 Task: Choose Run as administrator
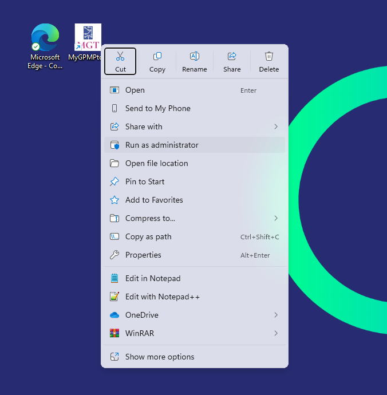click(x=161, y=145)
